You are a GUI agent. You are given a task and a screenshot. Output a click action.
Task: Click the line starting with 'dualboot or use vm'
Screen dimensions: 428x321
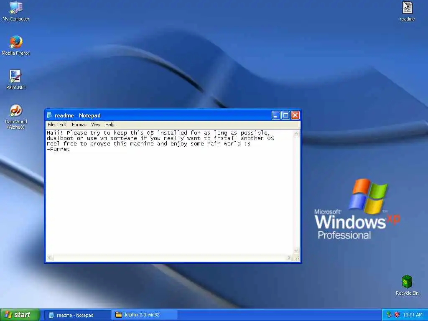[x=160, y=138]
